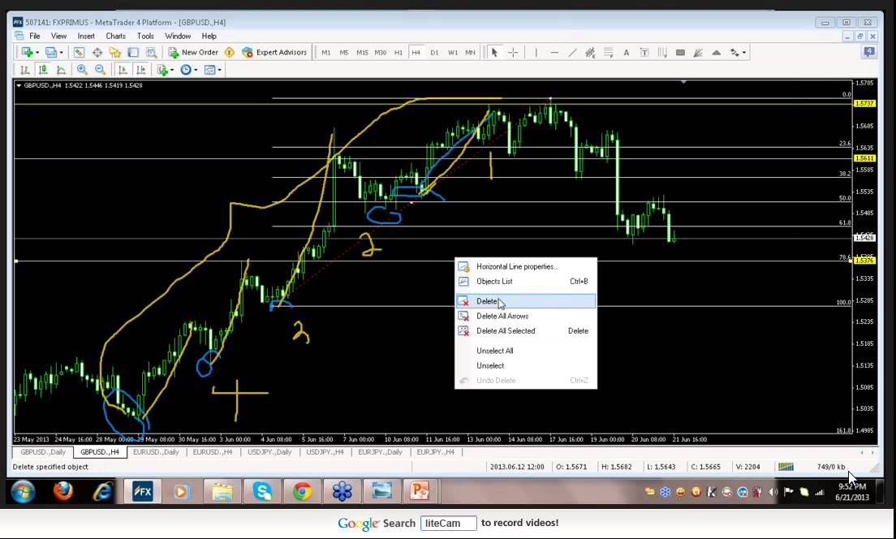Open Google Chrome from the taskbar

point(302,491)
